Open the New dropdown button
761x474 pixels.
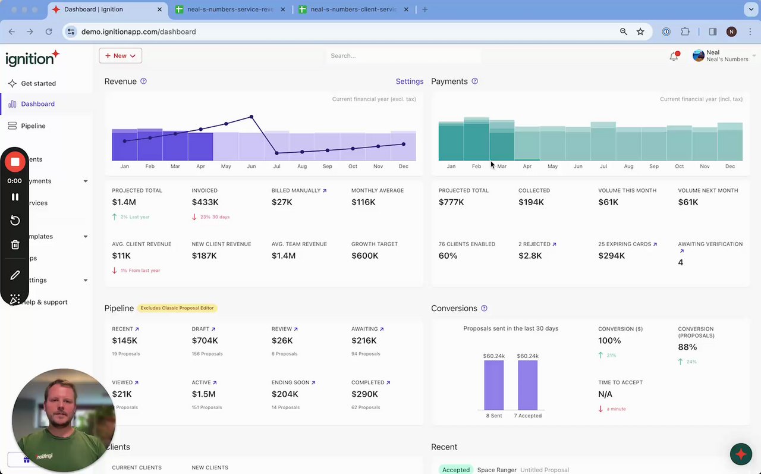(x=120, y=55)
